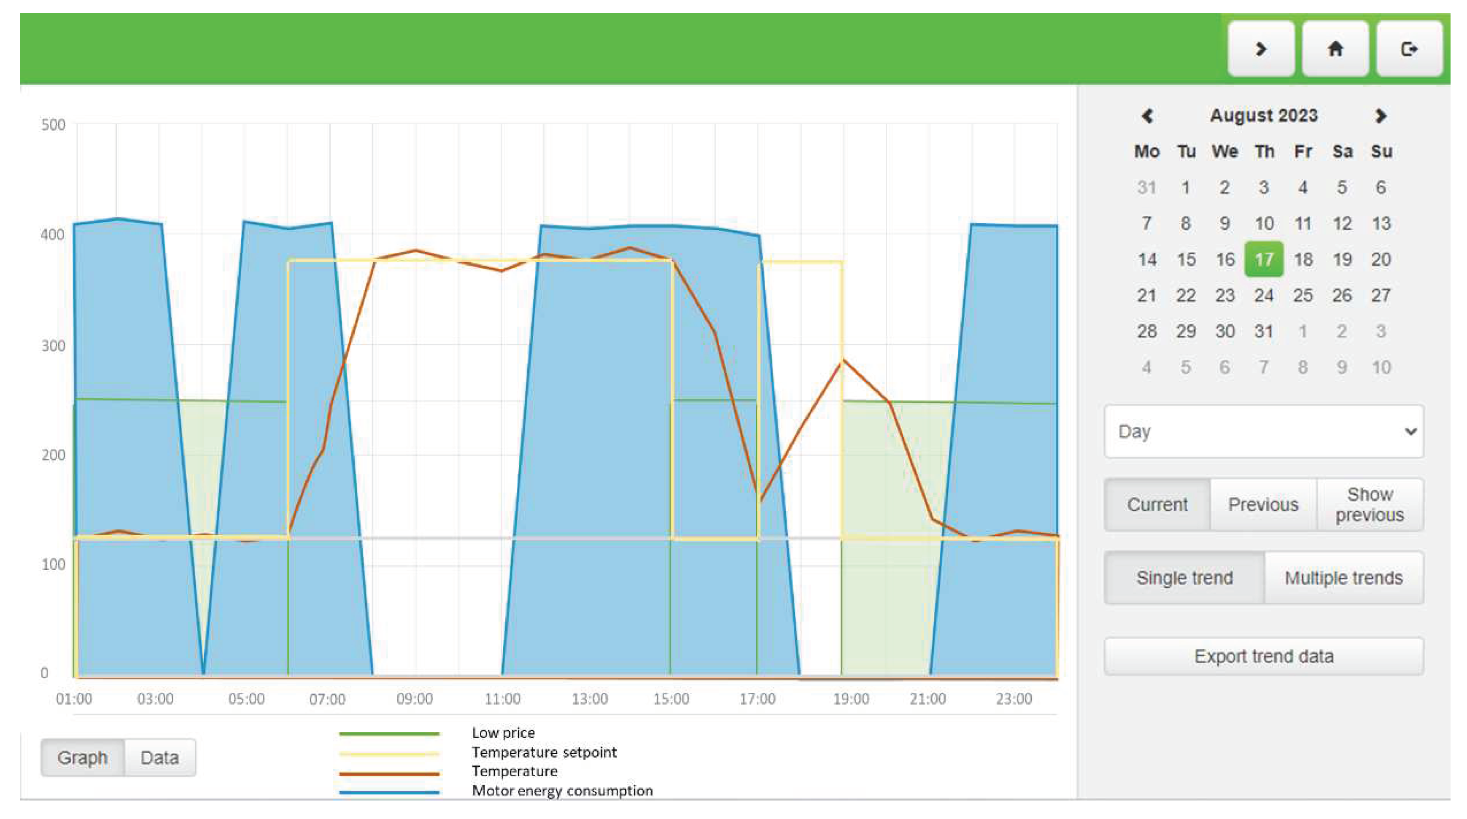Switch to Multiple trends mode
The width and height of the screenshot is (1467, 819).
click(1343, 577)
